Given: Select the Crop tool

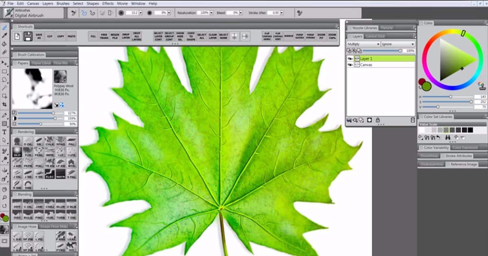Looking at the screenshot, I should 4,104.
